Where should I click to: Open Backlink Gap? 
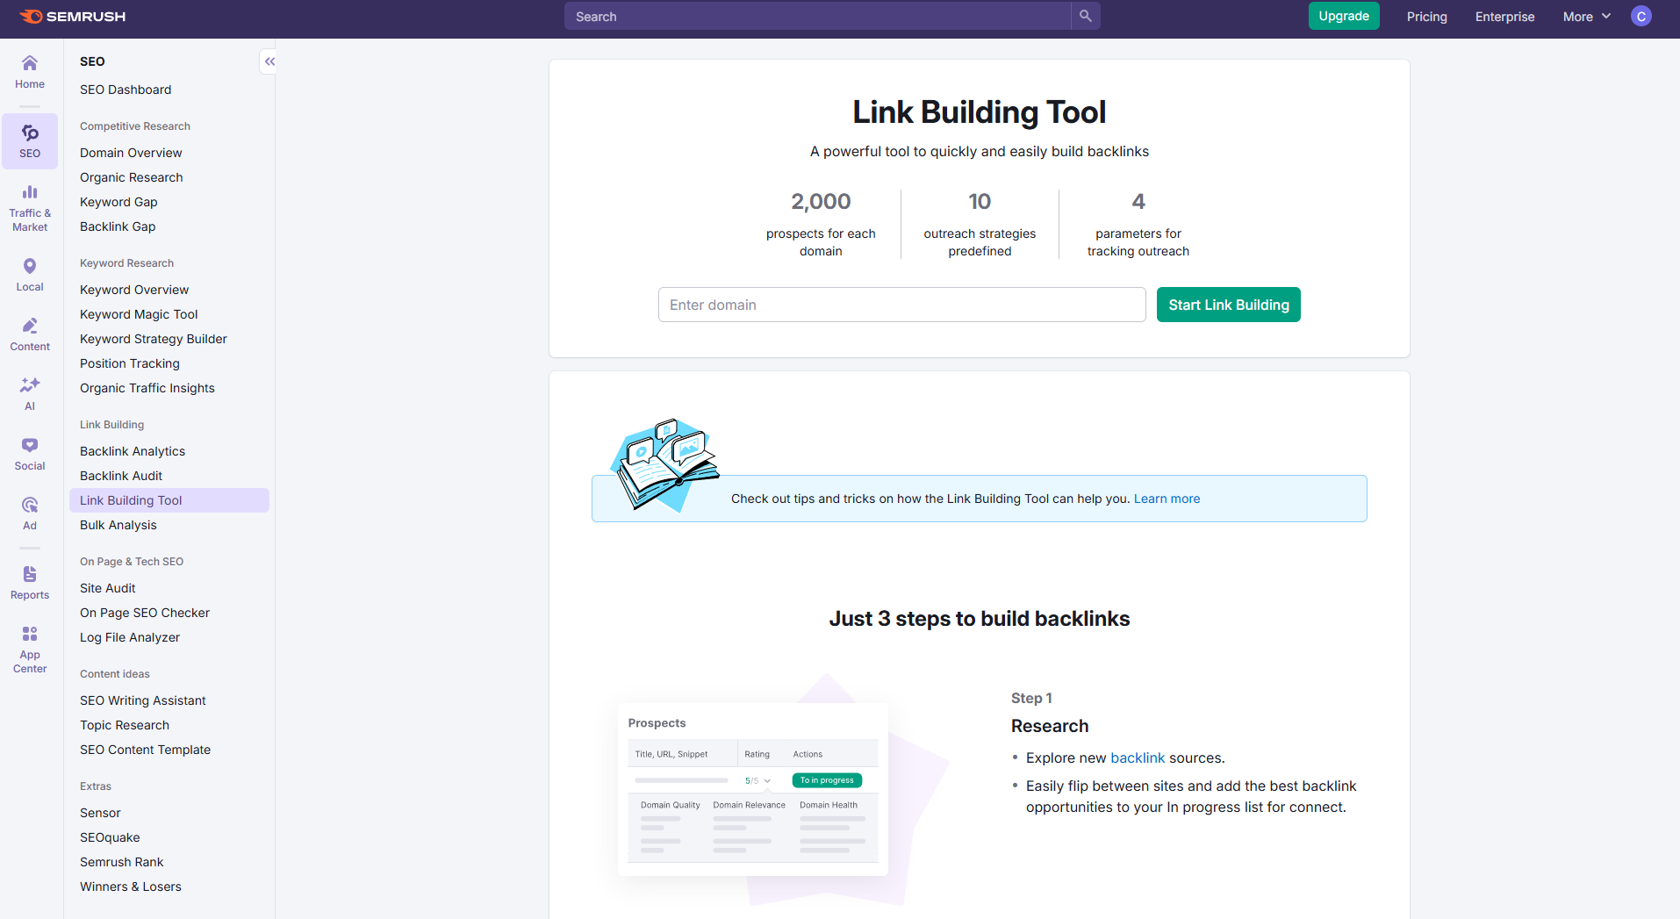118,226
